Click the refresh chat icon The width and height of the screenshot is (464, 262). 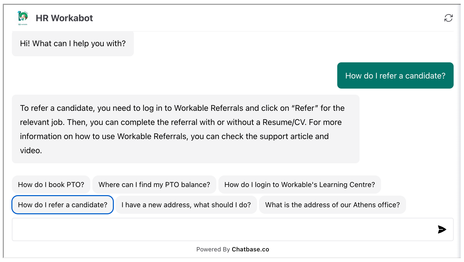point(448,18)
